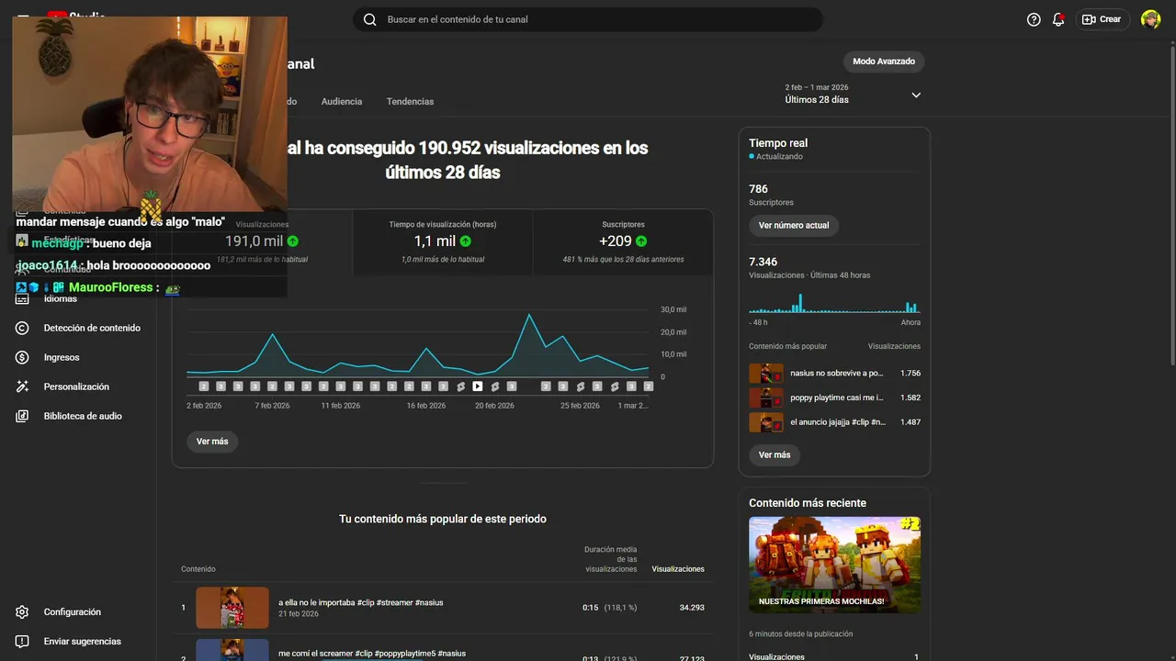Open the notifications bell
Viewport: 1176px width, 661px height.
click(x=1058, y=19)
